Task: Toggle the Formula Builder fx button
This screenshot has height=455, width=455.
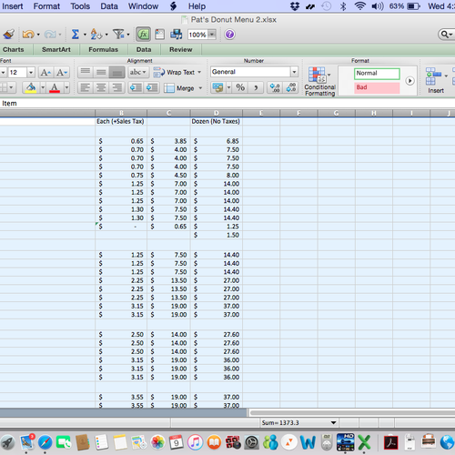Action: 143,35
